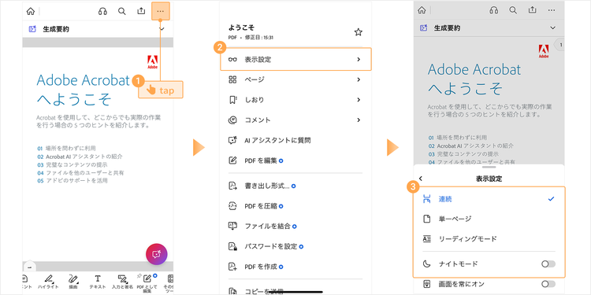
Task: Toggle the 画面を常にオン switch
Action: (548, 284)
